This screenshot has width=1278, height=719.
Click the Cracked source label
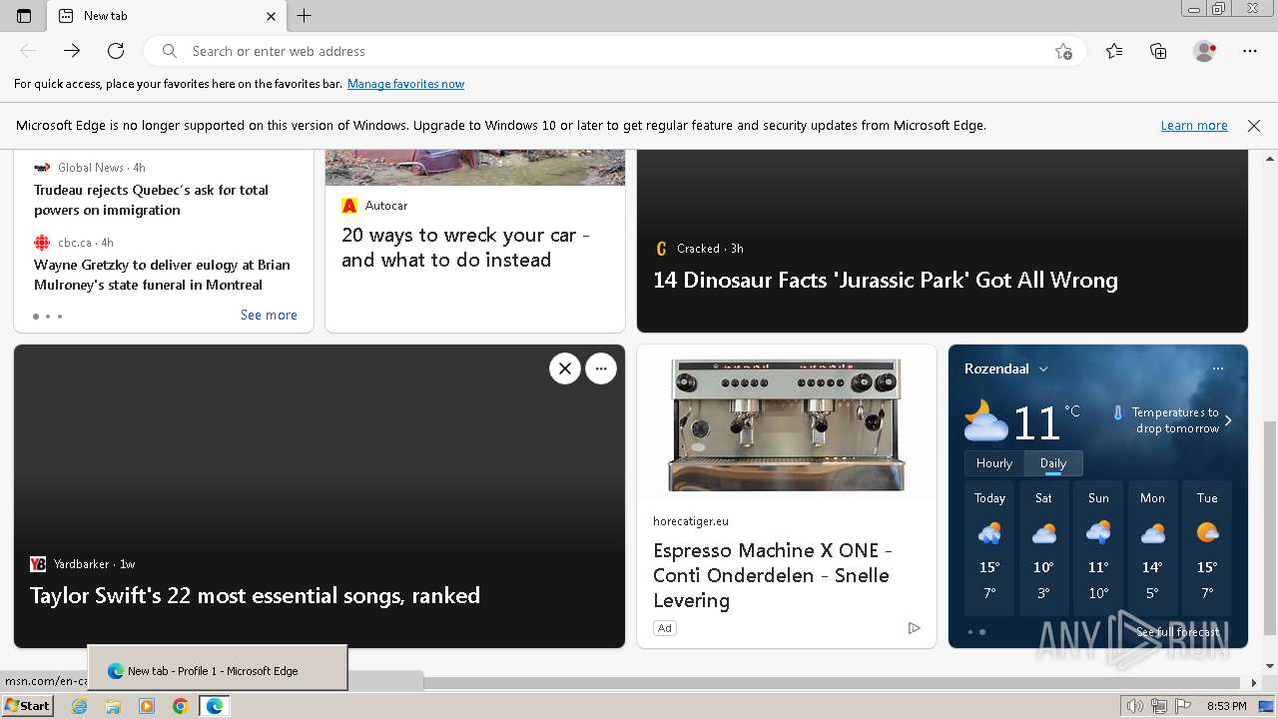click(x=698, y=249)
